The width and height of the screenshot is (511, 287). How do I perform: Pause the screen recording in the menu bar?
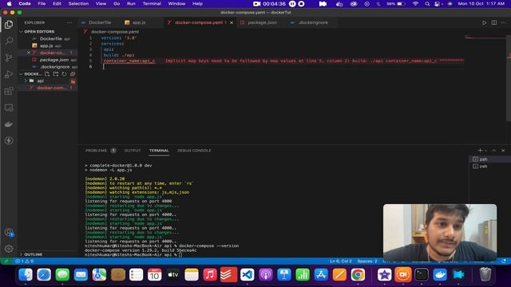pyautogui.click(x=292, y=3)
